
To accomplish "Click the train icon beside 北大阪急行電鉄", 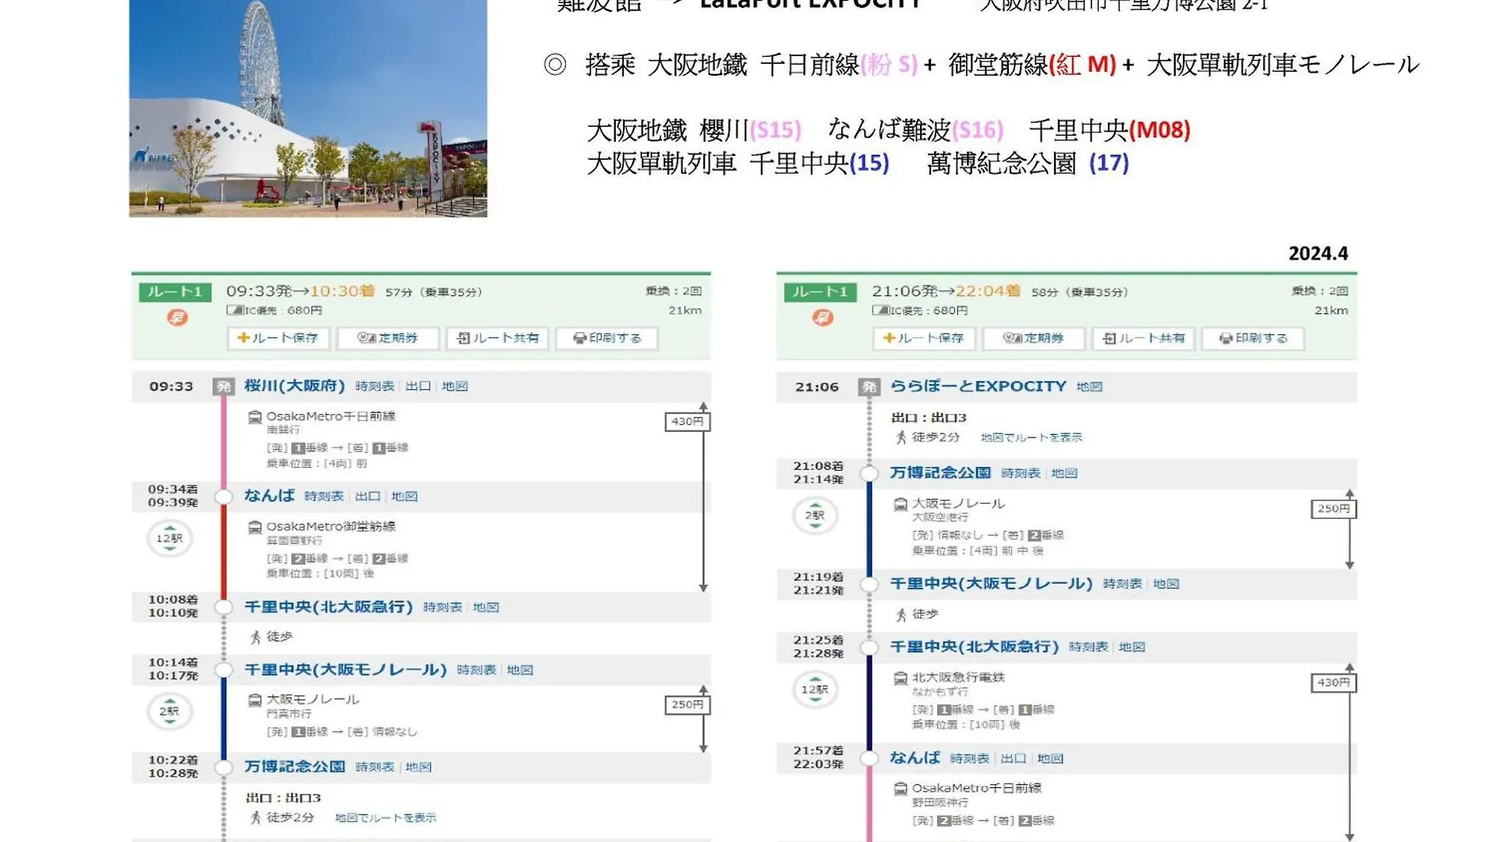I will click(900, 678).
